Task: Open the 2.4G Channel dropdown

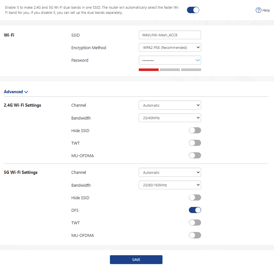Action: pyautogui.click(x=170, y=105)
